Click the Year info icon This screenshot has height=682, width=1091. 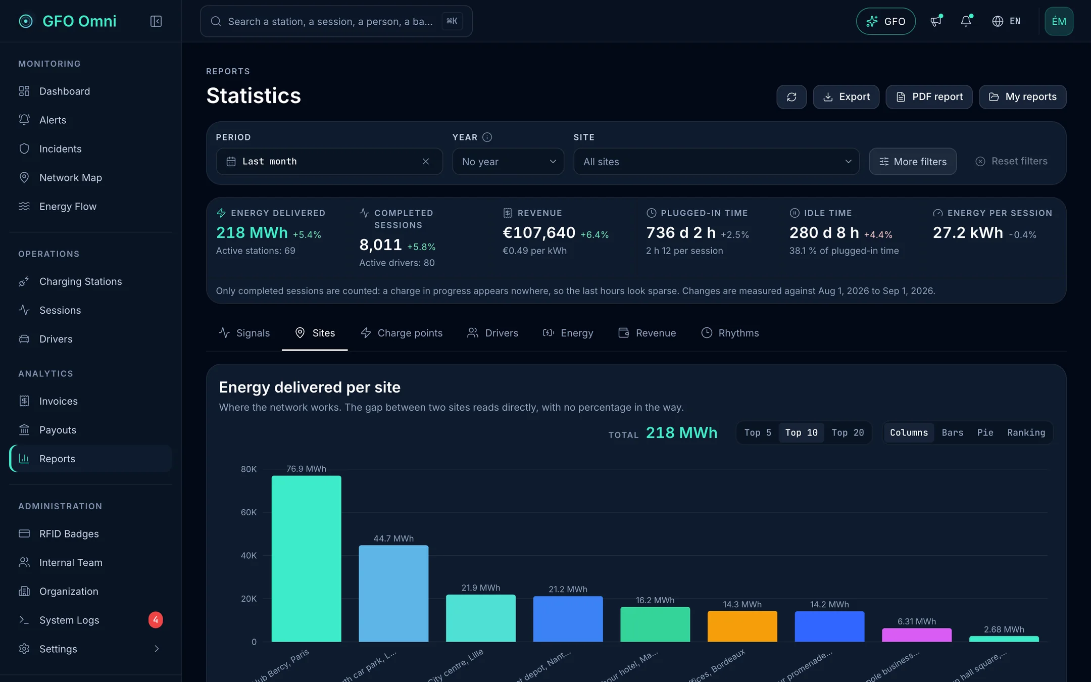pos(487,137)
